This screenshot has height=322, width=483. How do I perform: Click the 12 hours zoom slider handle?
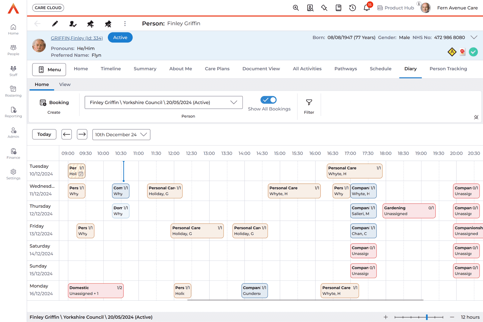pyautogui.click(x=427, y=317)
